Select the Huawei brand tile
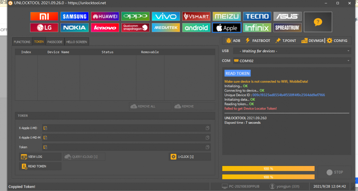The width and height of the screenshot is (358, 191). tap(105, 17)
